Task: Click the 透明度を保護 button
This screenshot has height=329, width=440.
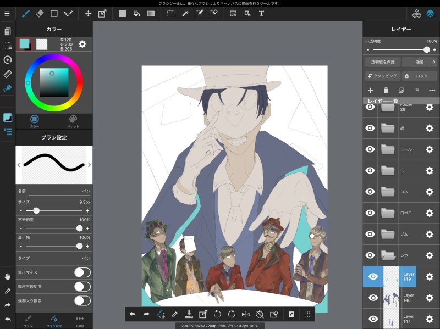Action: tap(383, 62)
